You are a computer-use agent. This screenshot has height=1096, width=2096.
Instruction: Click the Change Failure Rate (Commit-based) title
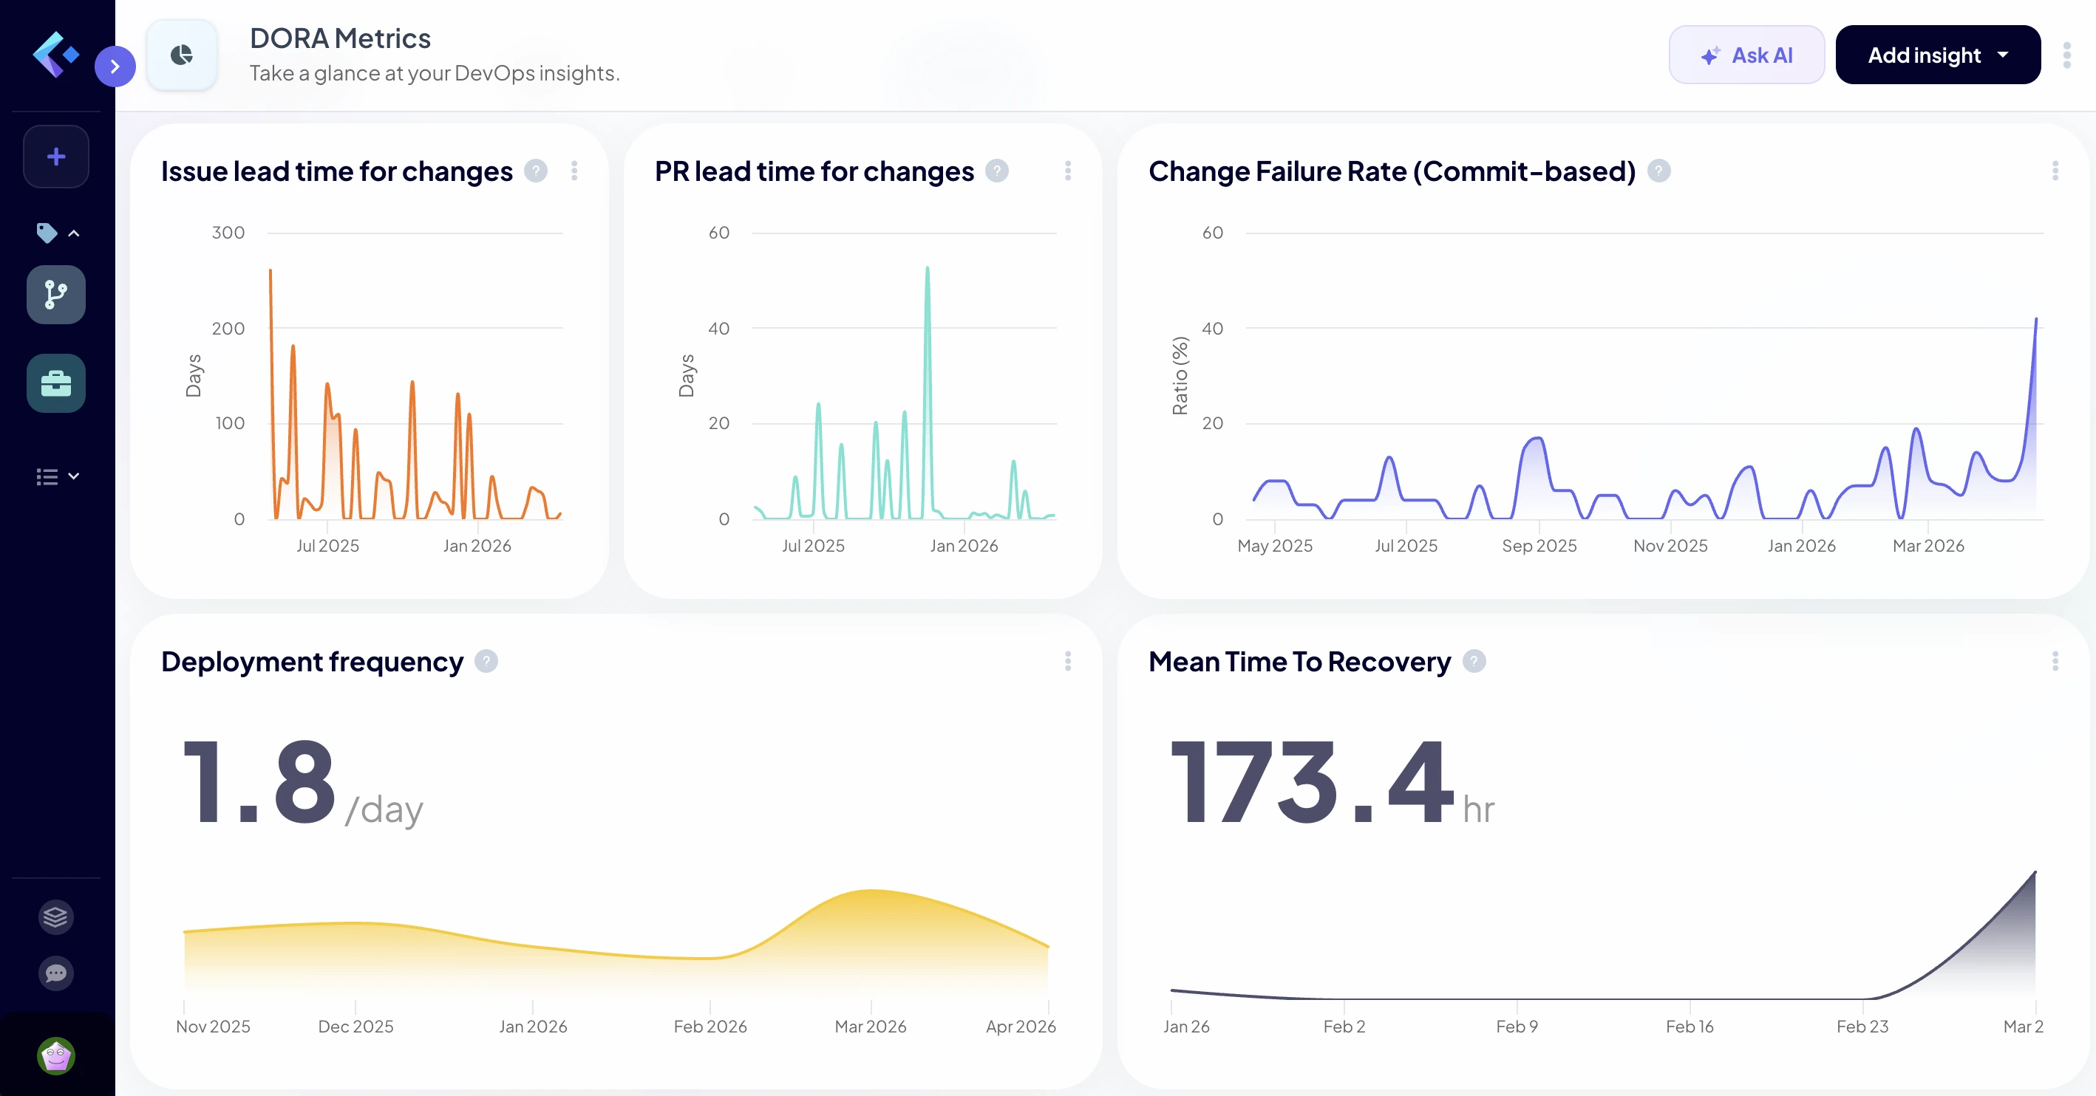1392,171
